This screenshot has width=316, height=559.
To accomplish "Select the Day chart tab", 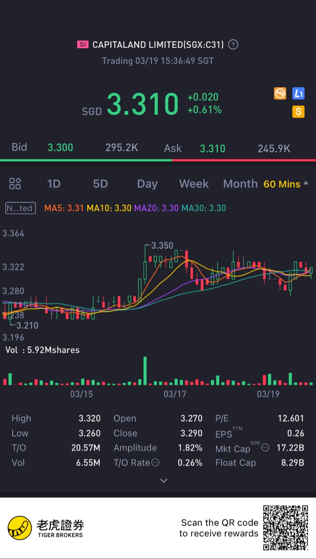I will 147,184.
